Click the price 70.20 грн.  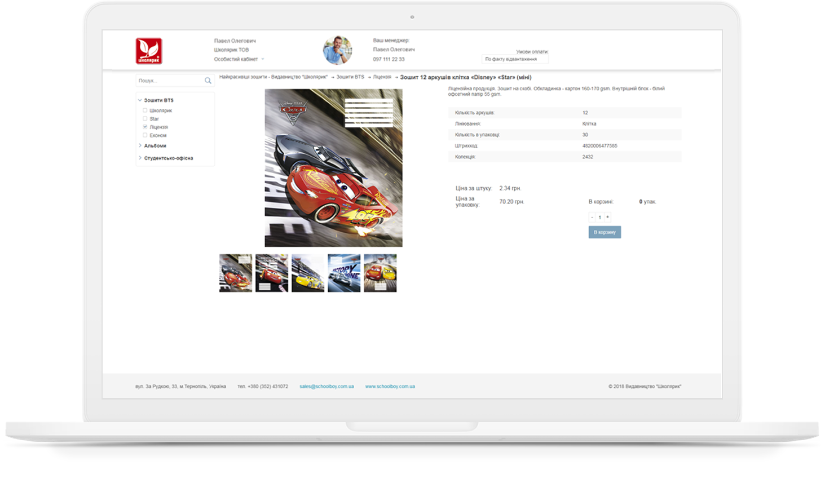click(x=511, y=202)
